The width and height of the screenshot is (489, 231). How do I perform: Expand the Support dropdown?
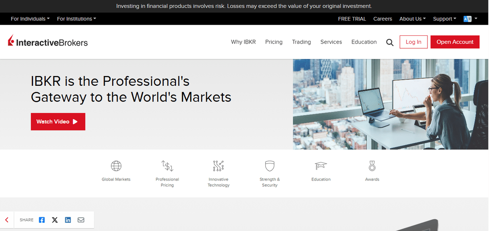coord(445,19)
